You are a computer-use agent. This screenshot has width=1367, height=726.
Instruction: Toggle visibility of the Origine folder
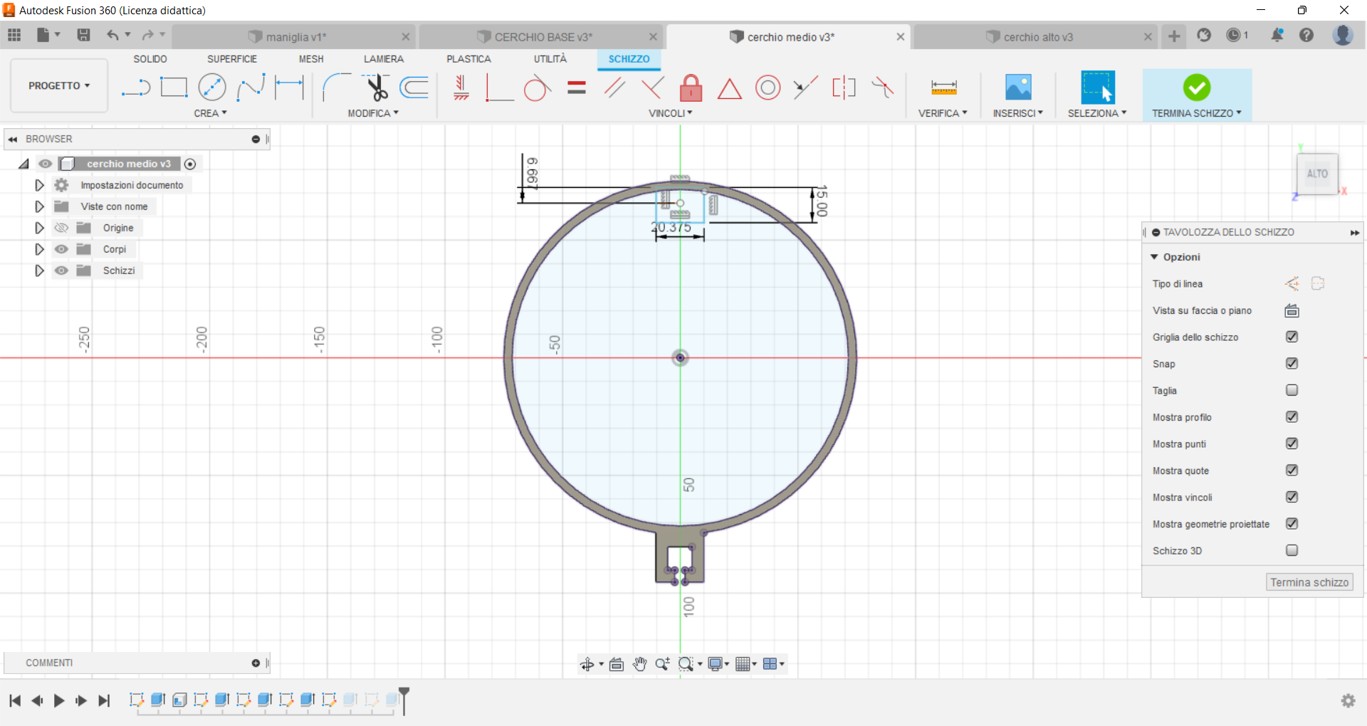(x=61, y=228)
